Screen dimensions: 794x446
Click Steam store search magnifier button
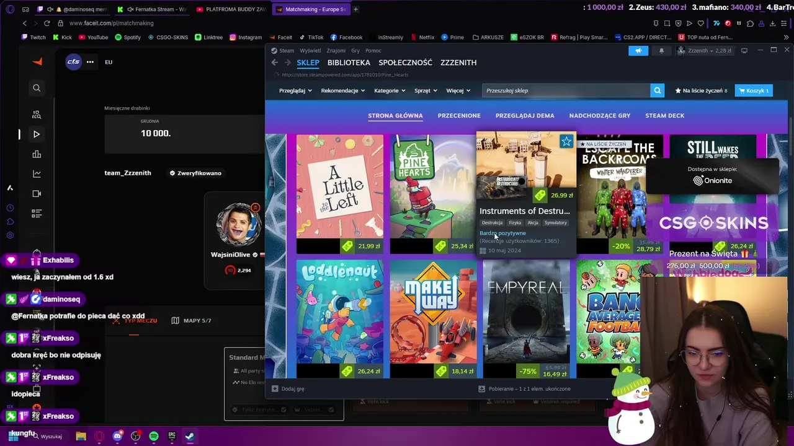(657, 90)
